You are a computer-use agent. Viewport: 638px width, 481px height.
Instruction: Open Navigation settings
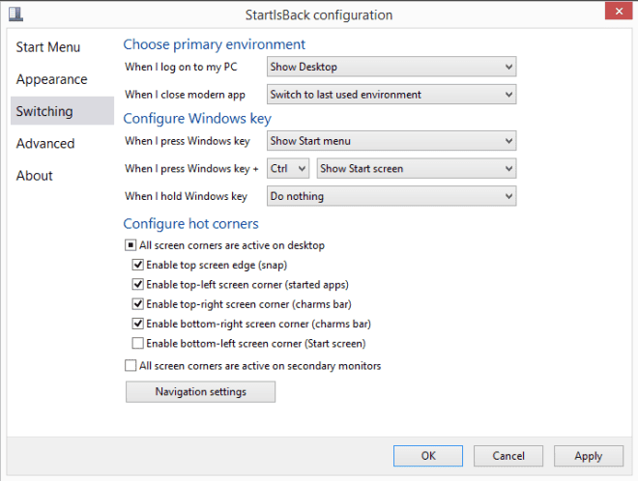(x=201, y=391)
